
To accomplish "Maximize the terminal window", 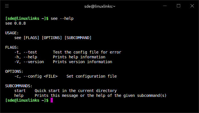I will coord(179,6).
